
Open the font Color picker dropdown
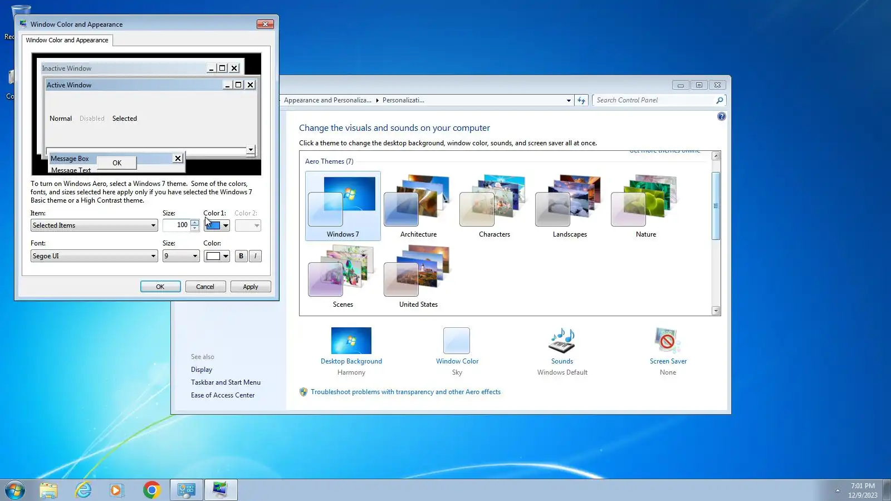pos(217,256)
